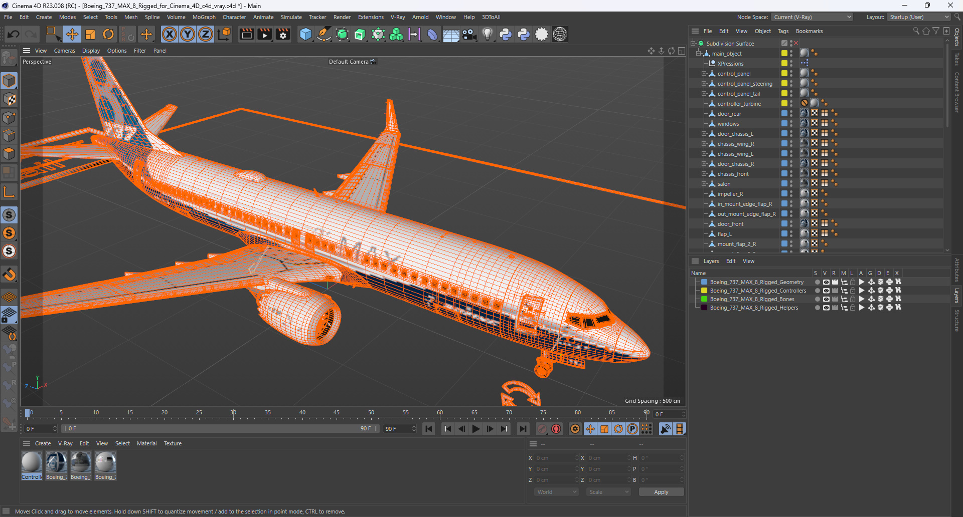This screenshot has width=963, height=517.
Task: Open viewport Cameras menu
Action: [64, 51]
